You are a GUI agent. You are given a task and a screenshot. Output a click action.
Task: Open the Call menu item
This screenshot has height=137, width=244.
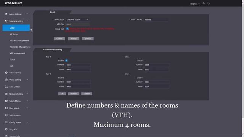pyautogui.click(x=11, y=66)
